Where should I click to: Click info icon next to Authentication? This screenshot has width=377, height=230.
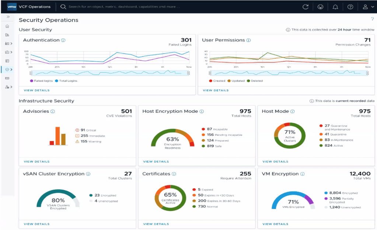63,40
